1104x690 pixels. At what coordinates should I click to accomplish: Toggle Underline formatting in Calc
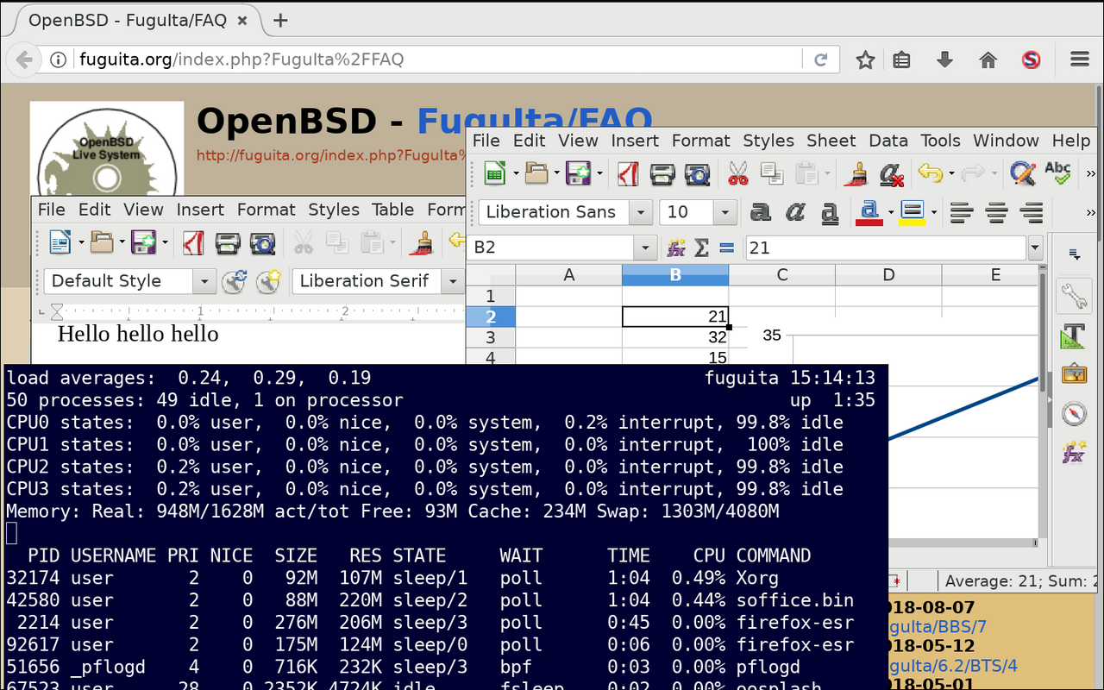(x=829, y=211)
